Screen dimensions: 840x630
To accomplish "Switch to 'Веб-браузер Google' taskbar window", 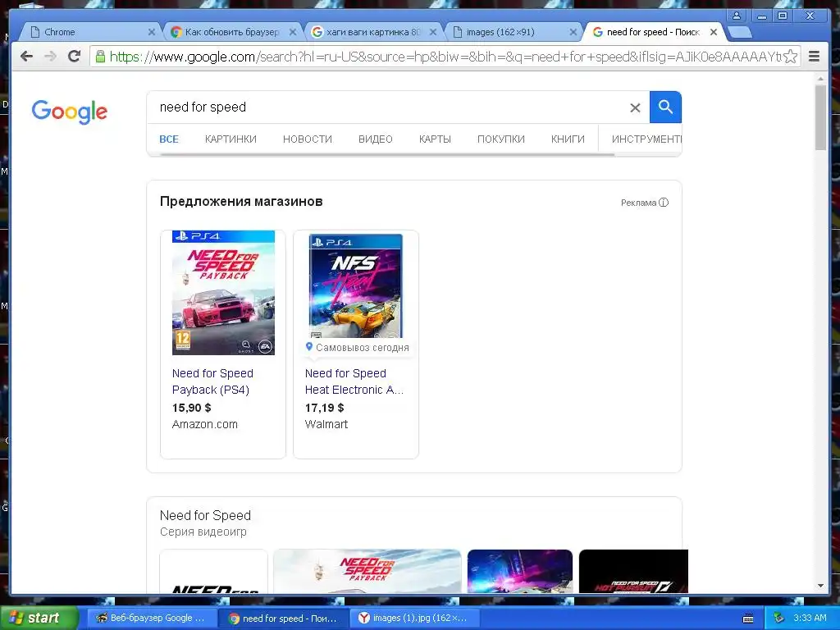I will click(152, 619).
